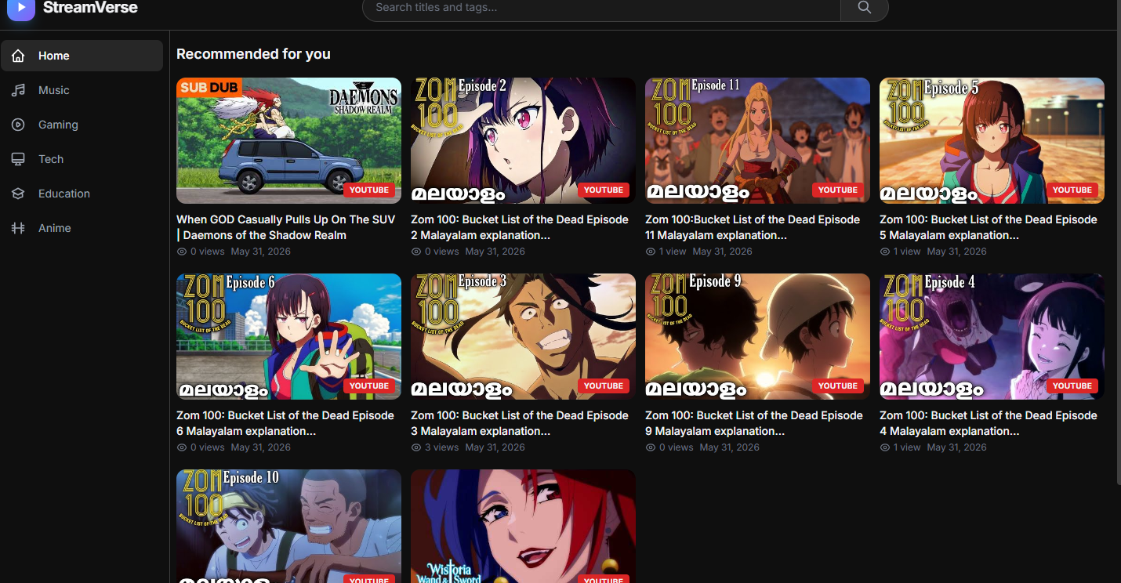Screen dimensions: 1121x583
Task: Open Zom 100 Episode 11 Malayalam explanation title
Action: click(753, 227)
